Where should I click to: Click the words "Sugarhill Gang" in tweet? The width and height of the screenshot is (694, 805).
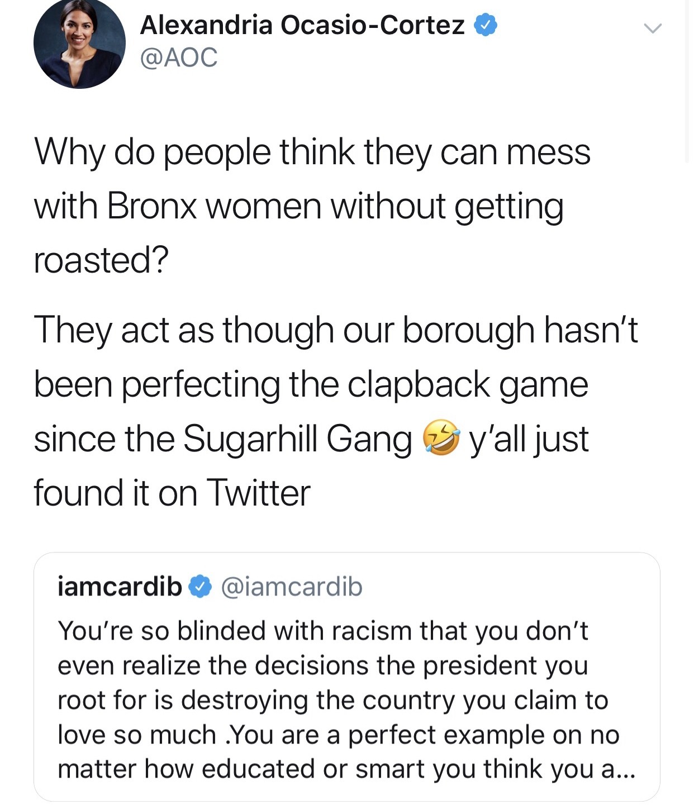(x=297, y=439)
